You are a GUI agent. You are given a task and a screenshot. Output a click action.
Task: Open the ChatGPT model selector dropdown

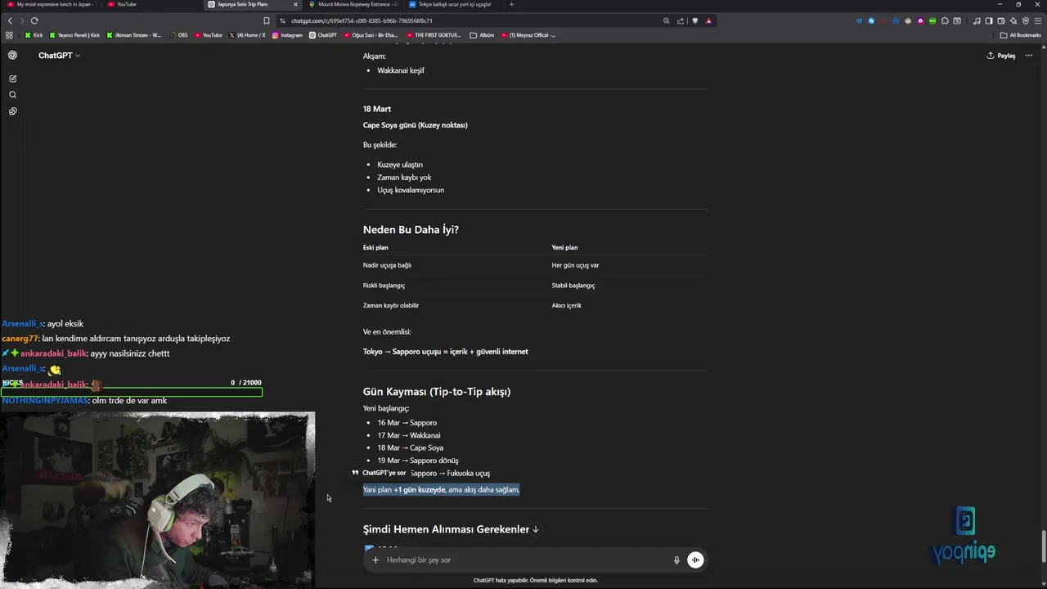pyautogui.click(x=59, y=56)
